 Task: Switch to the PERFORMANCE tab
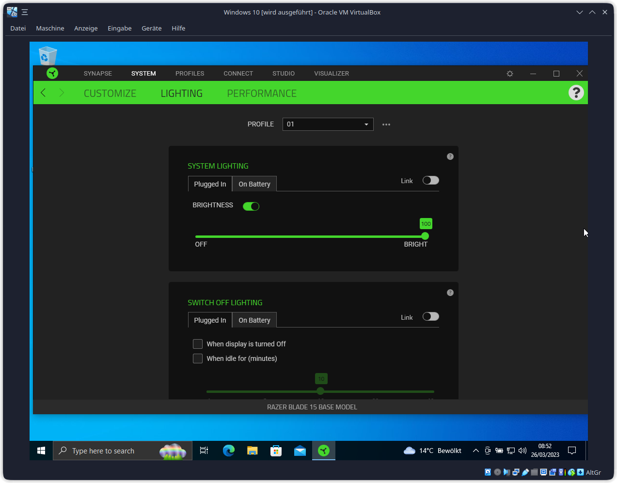(261, 93)
